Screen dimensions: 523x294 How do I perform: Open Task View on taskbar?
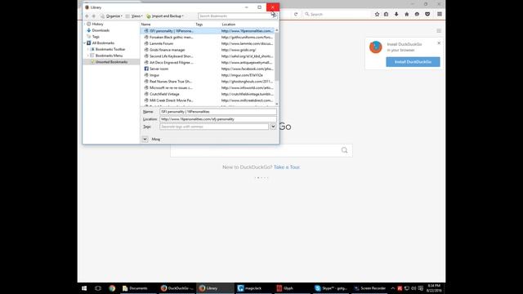pyautogui.click(x=98, y=288)
